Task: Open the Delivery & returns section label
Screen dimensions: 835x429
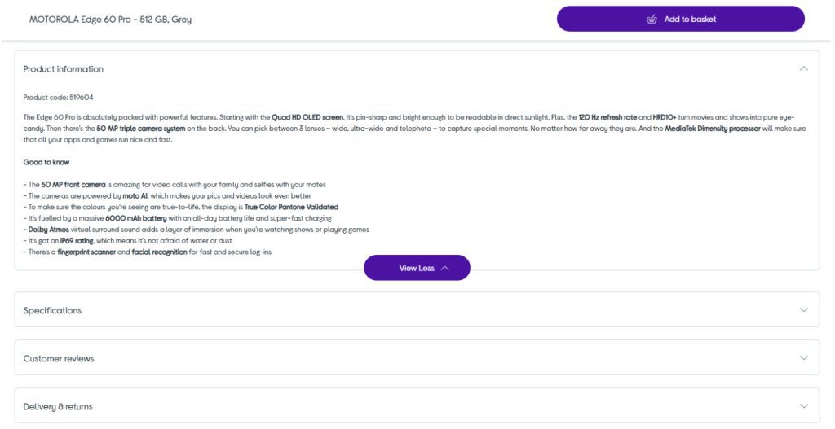Action: [x=58, y=407]
